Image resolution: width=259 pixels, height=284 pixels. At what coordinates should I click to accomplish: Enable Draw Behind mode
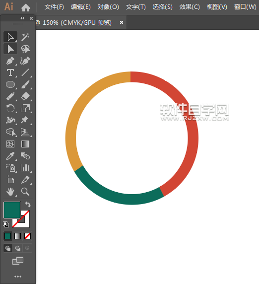click(18, 248)
